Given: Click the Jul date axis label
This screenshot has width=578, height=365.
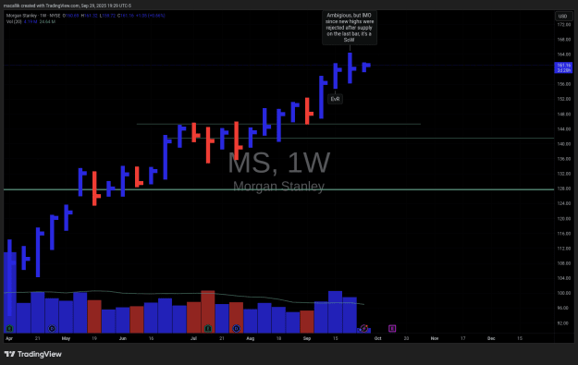Looking at the screenshot, I should [x=193, y=338].
